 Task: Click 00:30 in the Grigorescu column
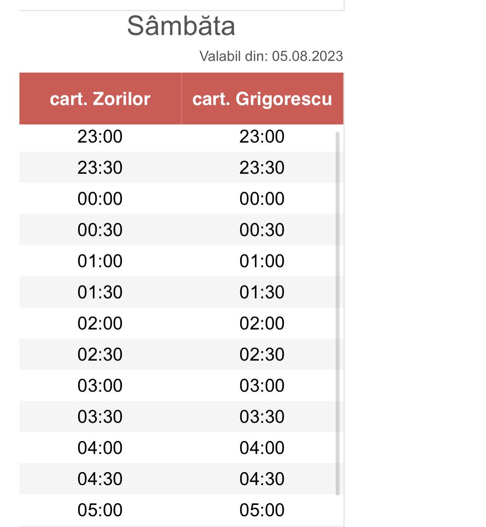tap(262, 230)
